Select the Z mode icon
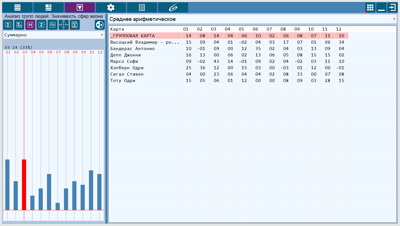 (x=41, y=25)
